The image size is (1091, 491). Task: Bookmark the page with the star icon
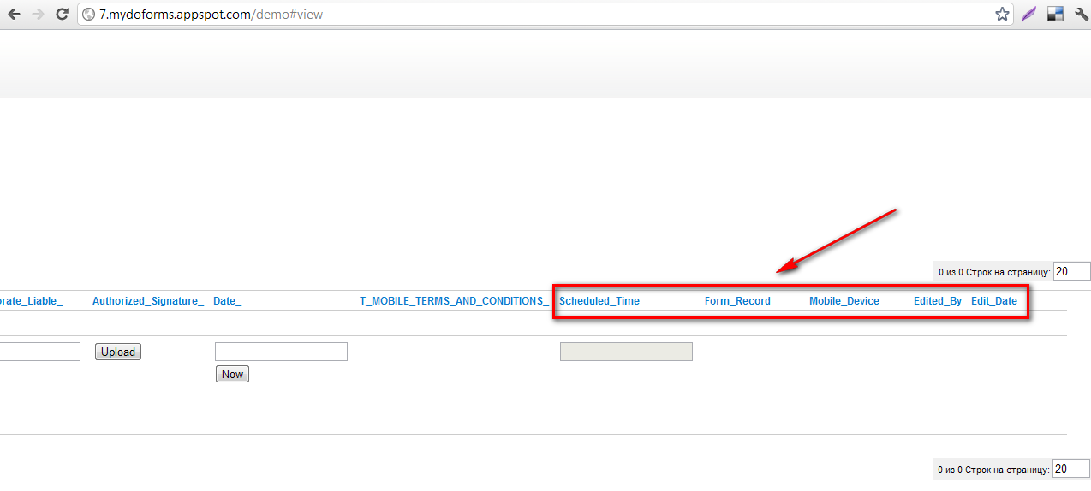[1001, 15]
